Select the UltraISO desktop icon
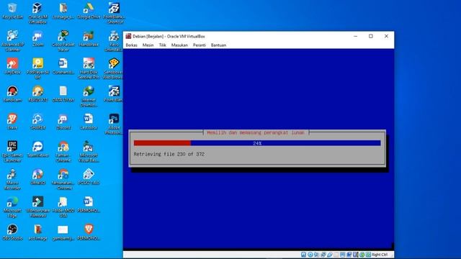Viewport: 461px width, 259px height. coord(37,177)
